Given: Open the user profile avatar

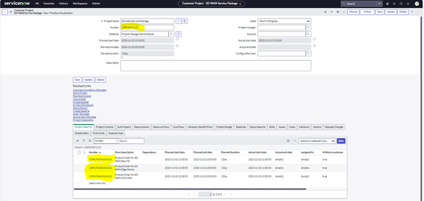Looking at the screenshot, I should point(417,3).
